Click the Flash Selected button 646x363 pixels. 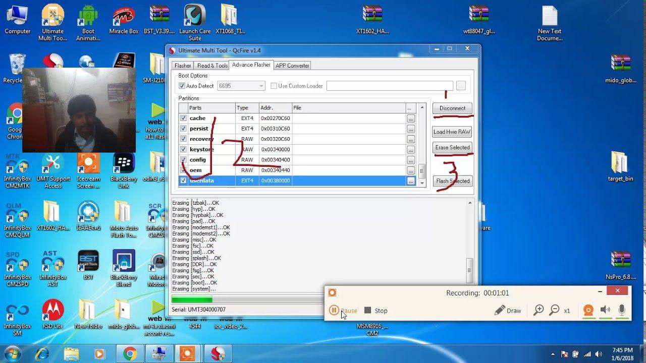[x=452, y=181]
